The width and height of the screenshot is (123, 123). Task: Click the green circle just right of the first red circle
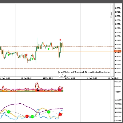click(x=32, y=117)
